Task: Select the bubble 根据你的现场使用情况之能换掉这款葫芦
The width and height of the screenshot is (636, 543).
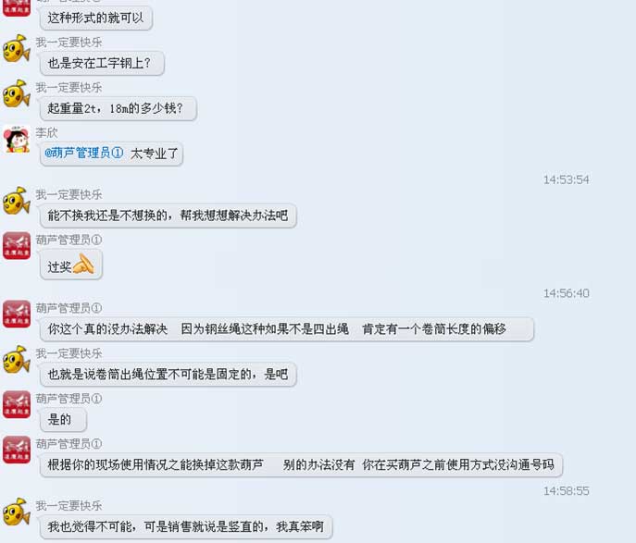Action: tap(301, 464)
